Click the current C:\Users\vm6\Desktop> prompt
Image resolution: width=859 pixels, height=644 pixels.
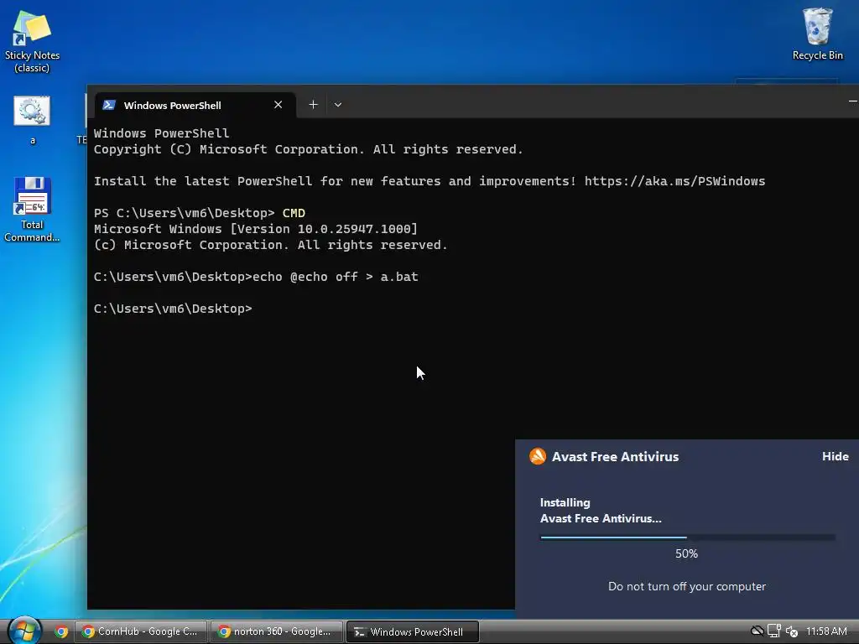(173, 309)
